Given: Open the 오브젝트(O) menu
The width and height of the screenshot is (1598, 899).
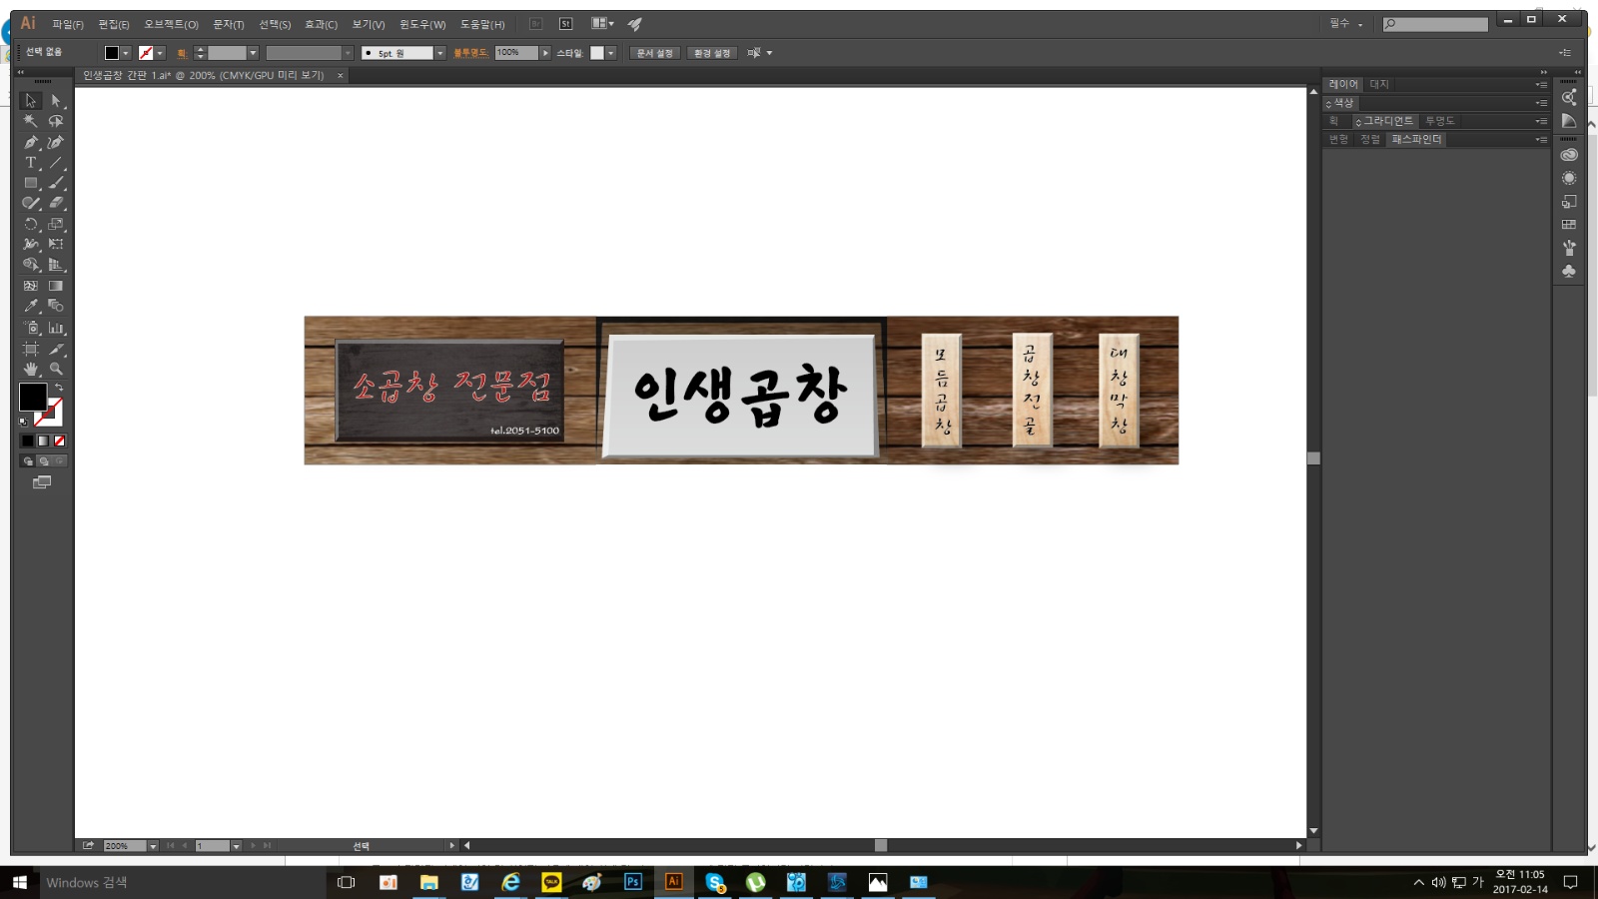Looking at the screenshot, I should click(x=171, y=24).
